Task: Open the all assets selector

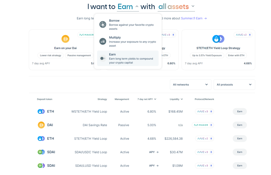Action: click(x=175, y=7)
